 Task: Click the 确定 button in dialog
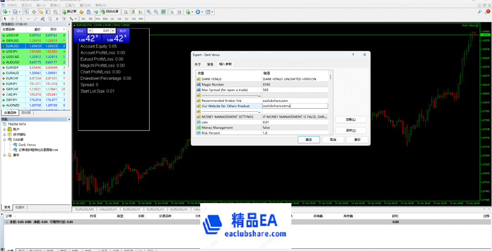[x=309, y=140]
